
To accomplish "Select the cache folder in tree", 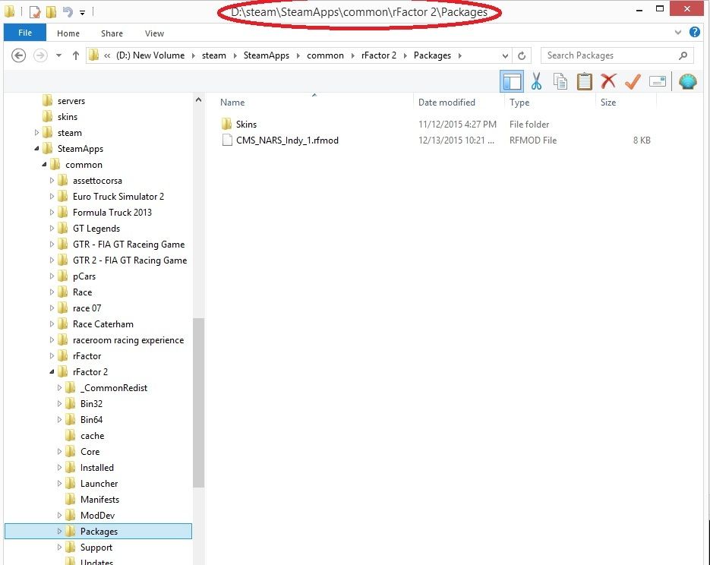I will [x=92, y=436].
